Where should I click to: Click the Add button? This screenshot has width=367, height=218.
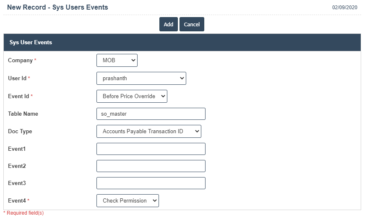point(168,24)
